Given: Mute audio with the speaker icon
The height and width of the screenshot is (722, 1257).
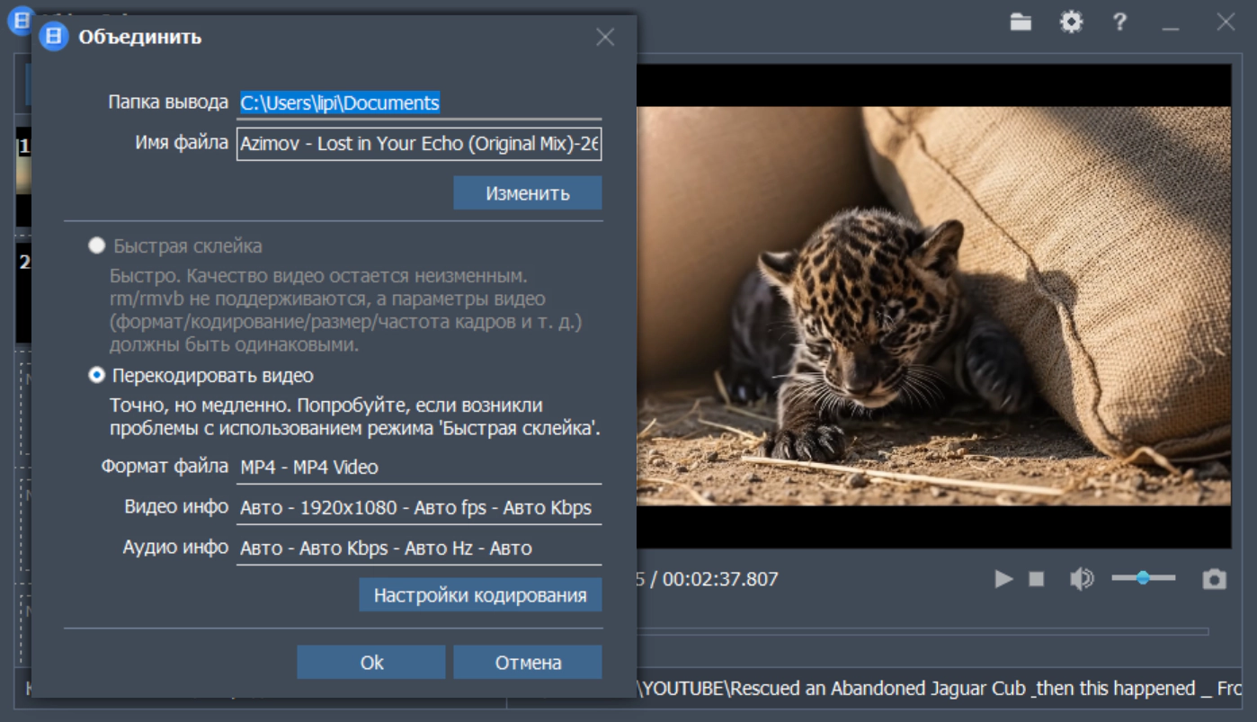Looking at the screenshot, I should click(x=1081, y=579).
